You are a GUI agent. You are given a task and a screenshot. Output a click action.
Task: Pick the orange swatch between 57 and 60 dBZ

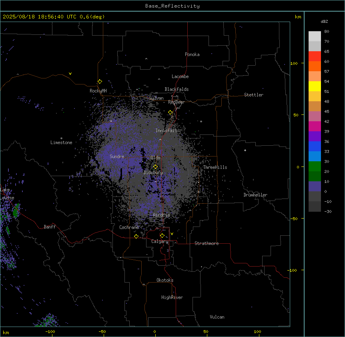click(x=315, y=66)
